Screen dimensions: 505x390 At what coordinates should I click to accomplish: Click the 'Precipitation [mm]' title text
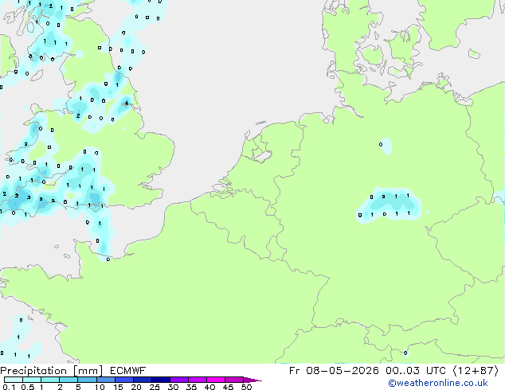(x=52, y=371)
